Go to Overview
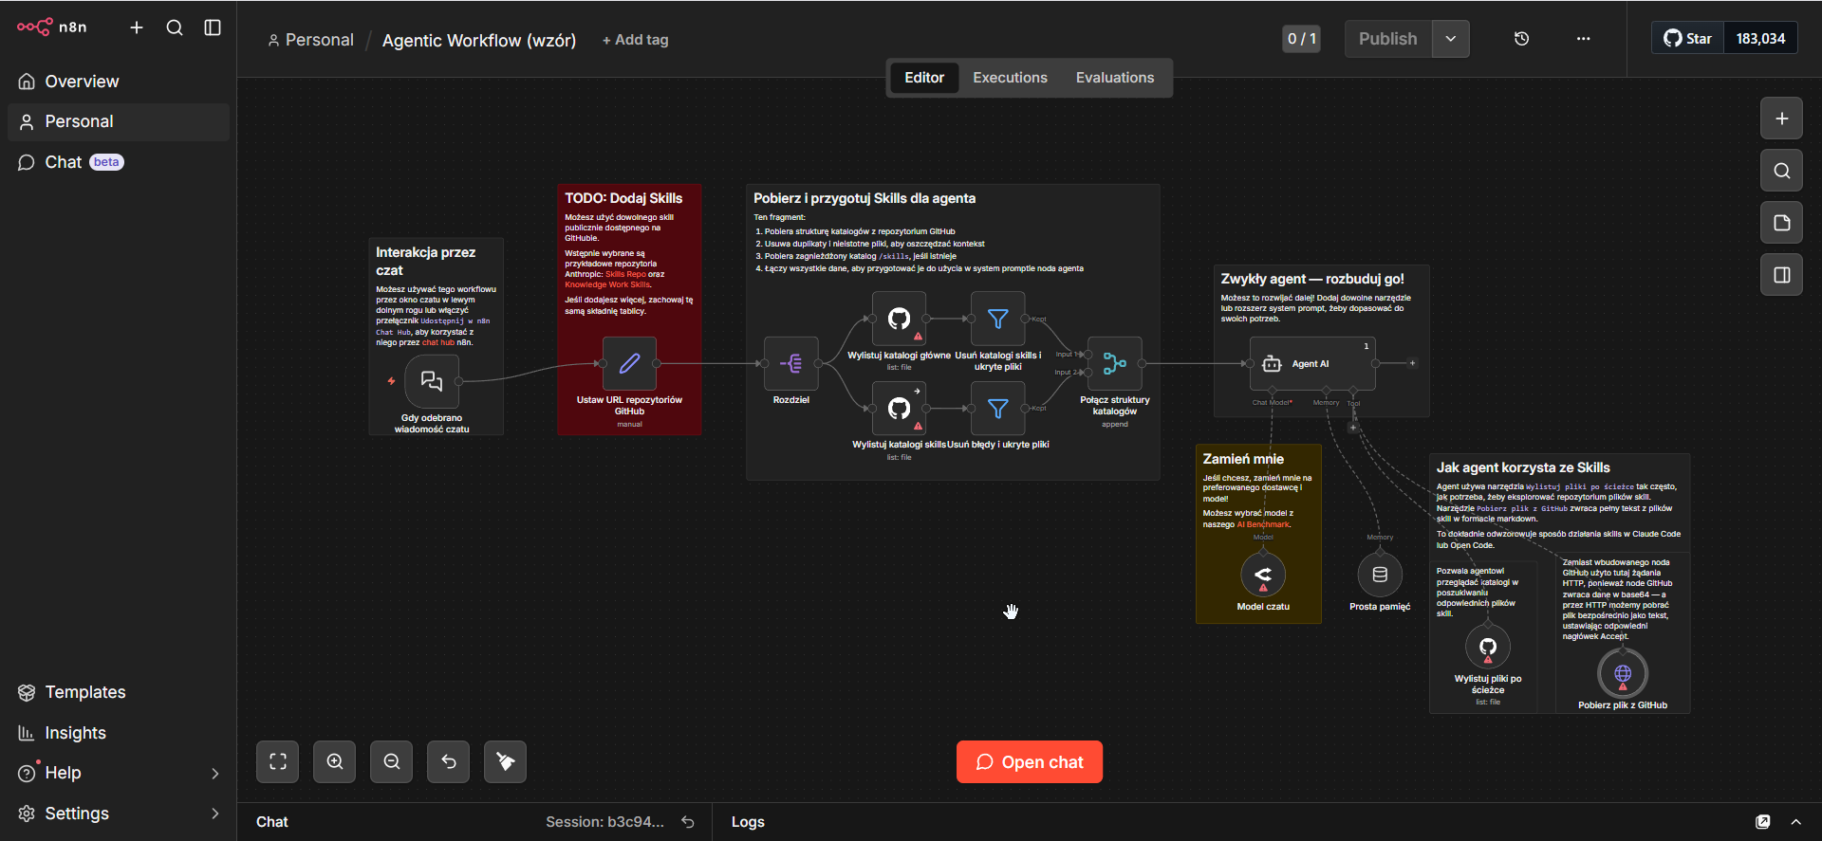 119,82
